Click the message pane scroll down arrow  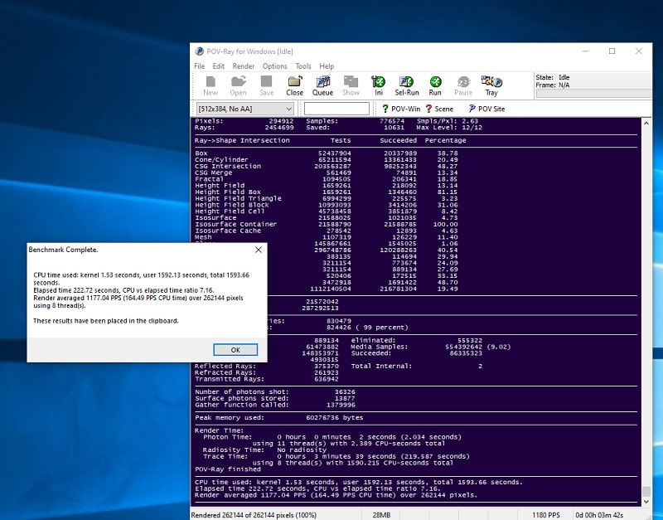pos(646,502)
